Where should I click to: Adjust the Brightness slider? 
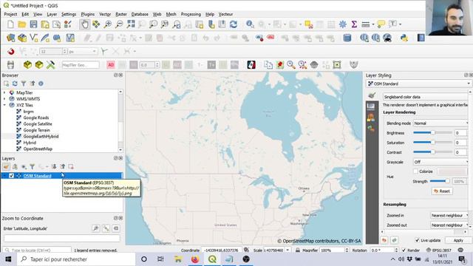pos(432,133)
